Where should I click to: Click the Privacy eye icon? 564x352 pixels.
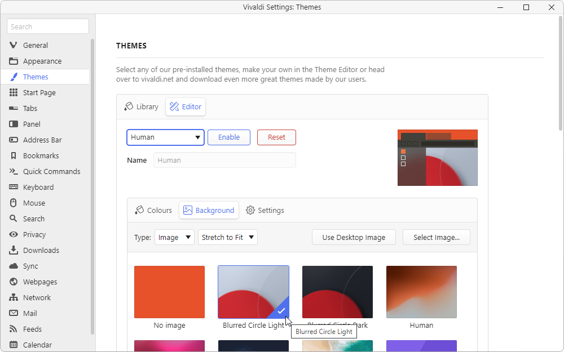pyautogui.click(x=14, y=234)
